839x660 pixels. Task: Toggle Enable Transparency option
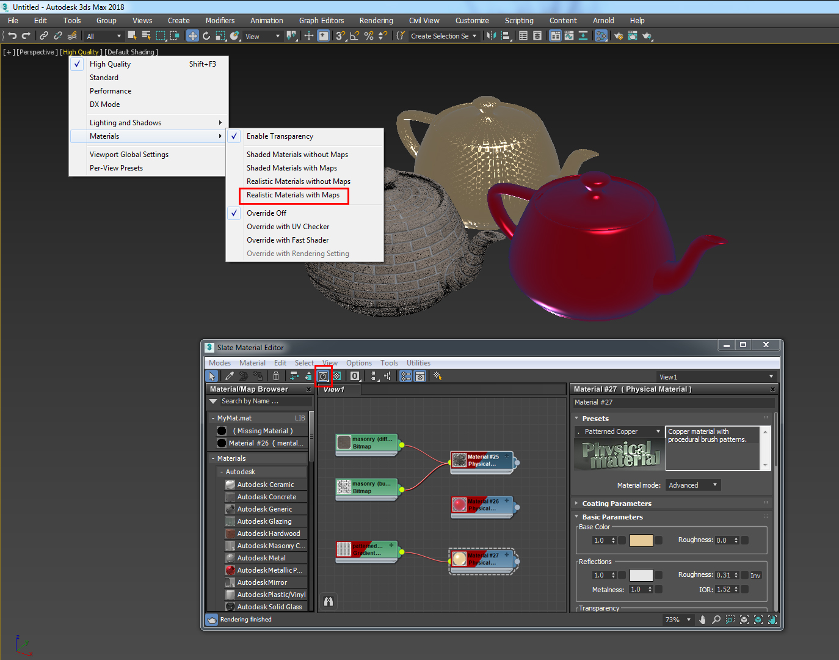[280, 136]
